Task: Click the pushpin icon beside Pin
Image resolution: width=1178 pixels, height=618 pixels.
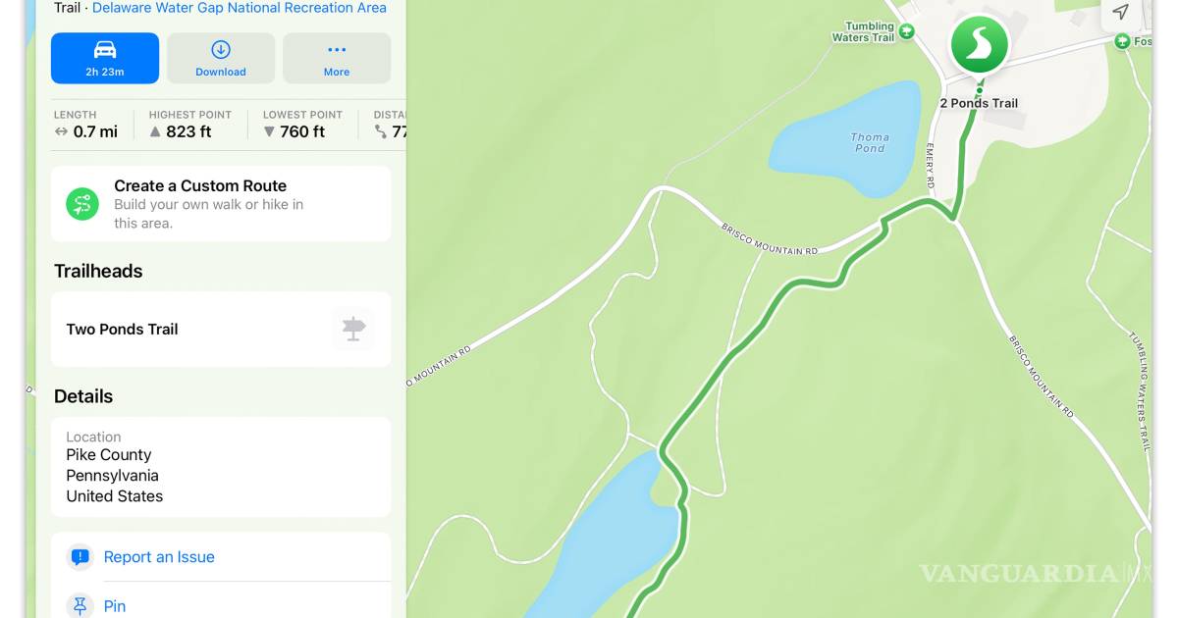Action: point(80,605)
